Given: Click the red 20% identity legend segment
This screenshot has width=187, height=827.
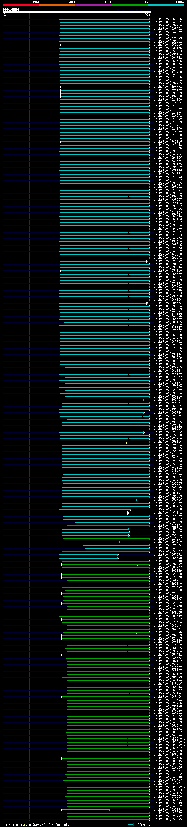Looking at the screenshot, I should point(21,5).
